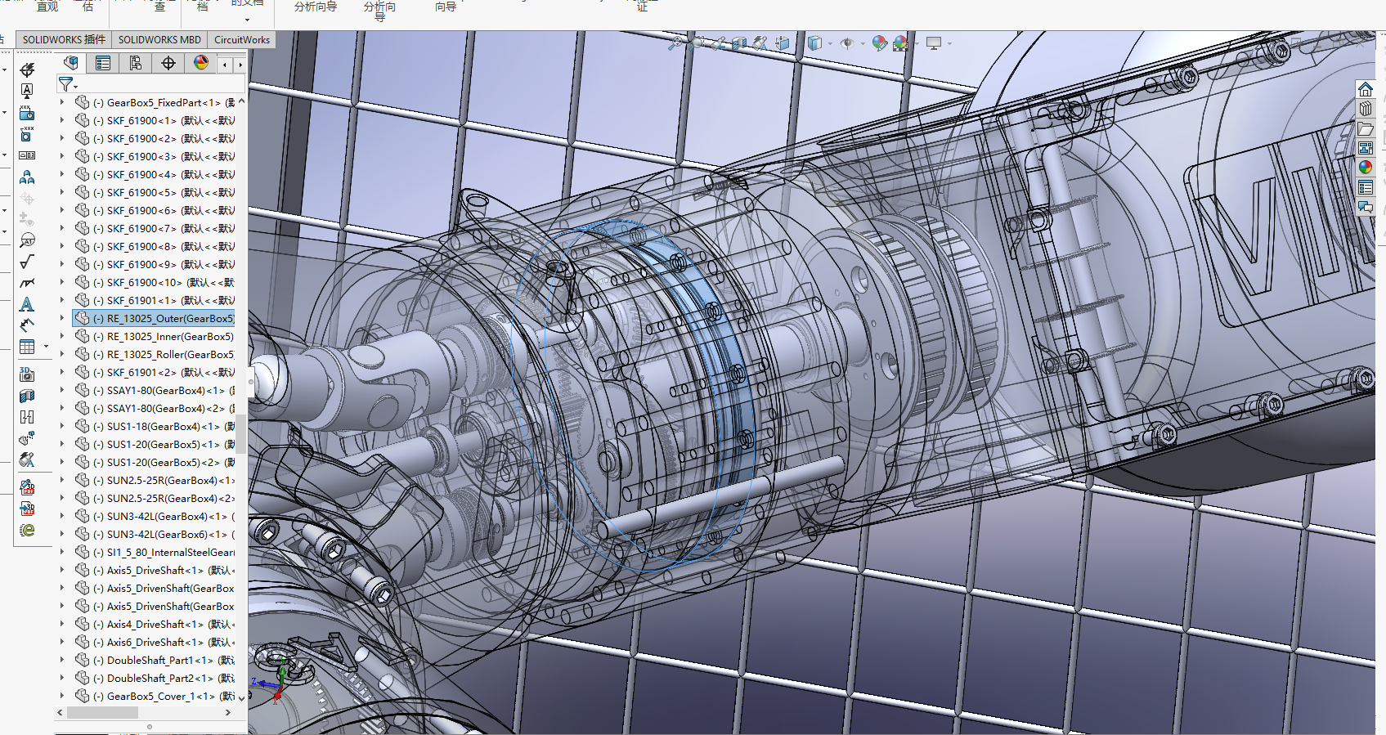Image resolution: width=1386 pixels, height=735 pixels.
Task: Open the View Palette task pane icon
Action: click(1365, 148)
